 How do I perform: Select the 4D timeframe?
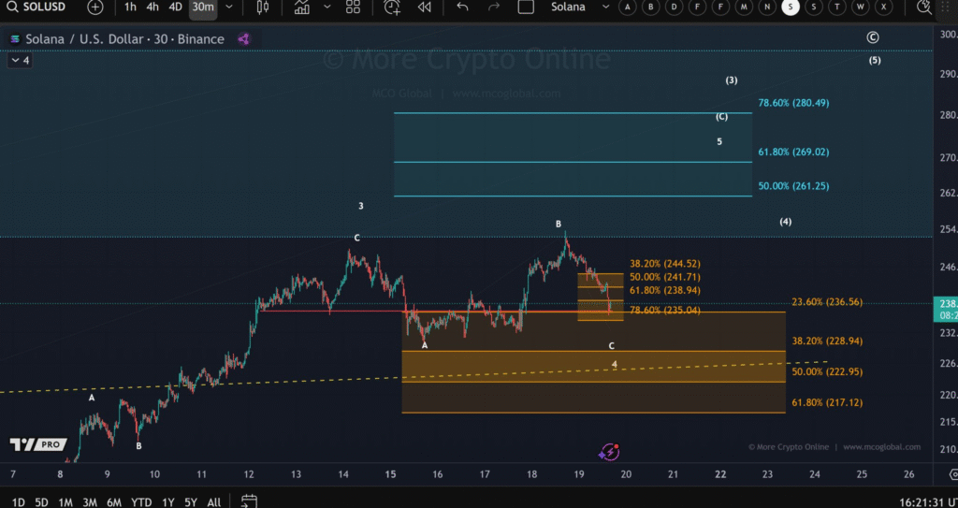(175, 7)
